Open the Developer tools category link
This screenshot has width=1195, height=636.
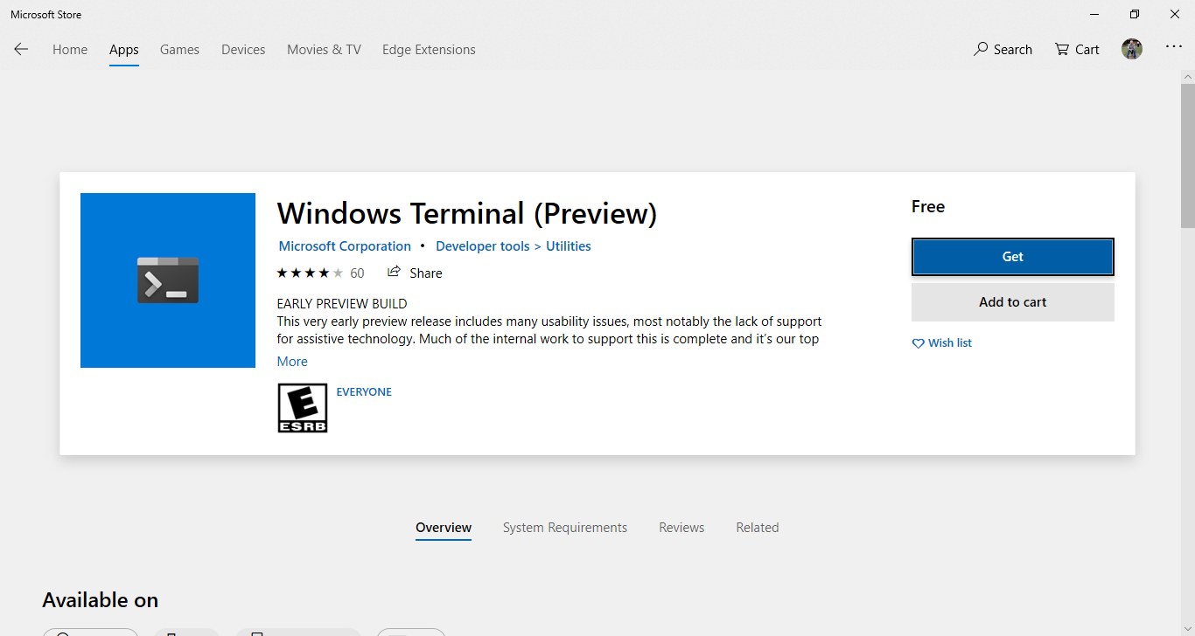coord(483,246)
